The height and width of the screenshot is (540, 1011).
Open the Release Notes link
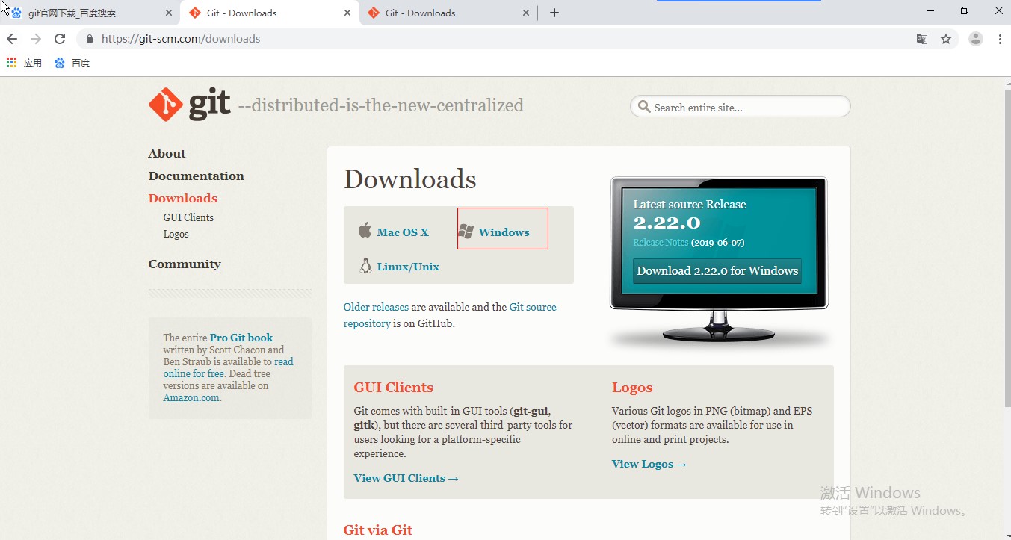point(661,243)
